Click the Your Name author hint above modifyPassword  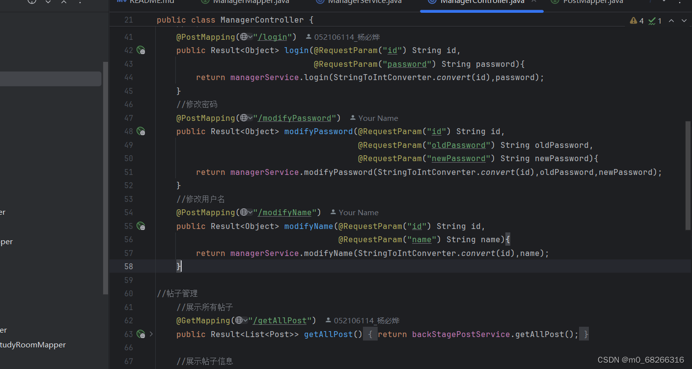(374, 118)
